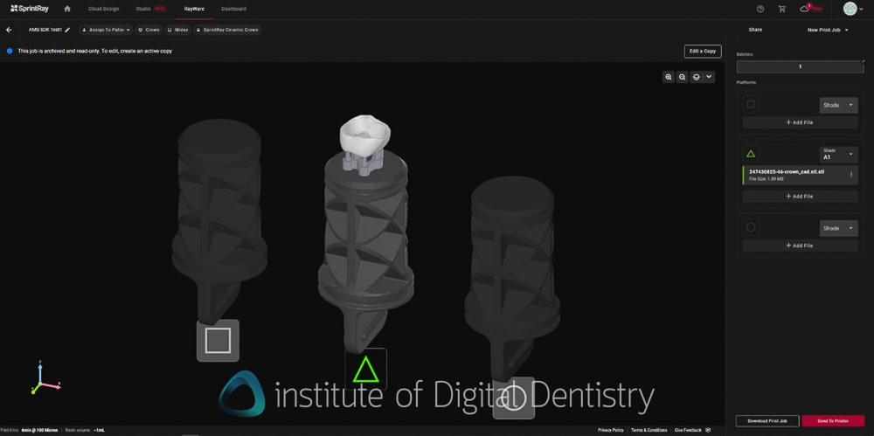Click the view layers icon
874x436 pixels.
696,78
